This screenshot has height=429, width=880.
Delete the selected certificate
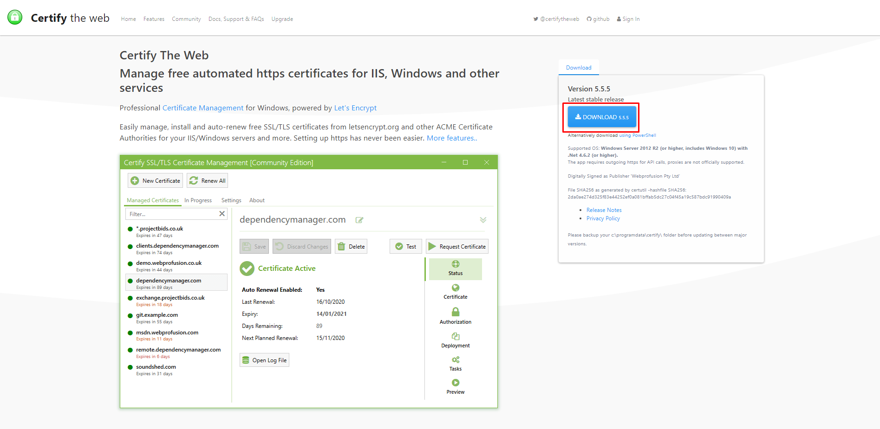(351, 246)
